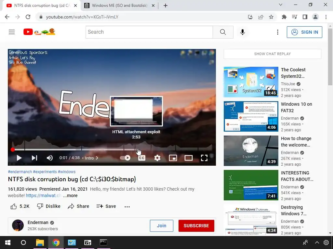Install app icon in address bar
The width and height of the screenshot is (333, 249).
[x=250, y=17]
